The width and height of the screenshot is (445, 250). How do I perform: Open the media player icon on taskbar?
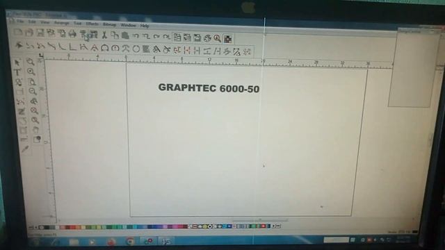92,242
